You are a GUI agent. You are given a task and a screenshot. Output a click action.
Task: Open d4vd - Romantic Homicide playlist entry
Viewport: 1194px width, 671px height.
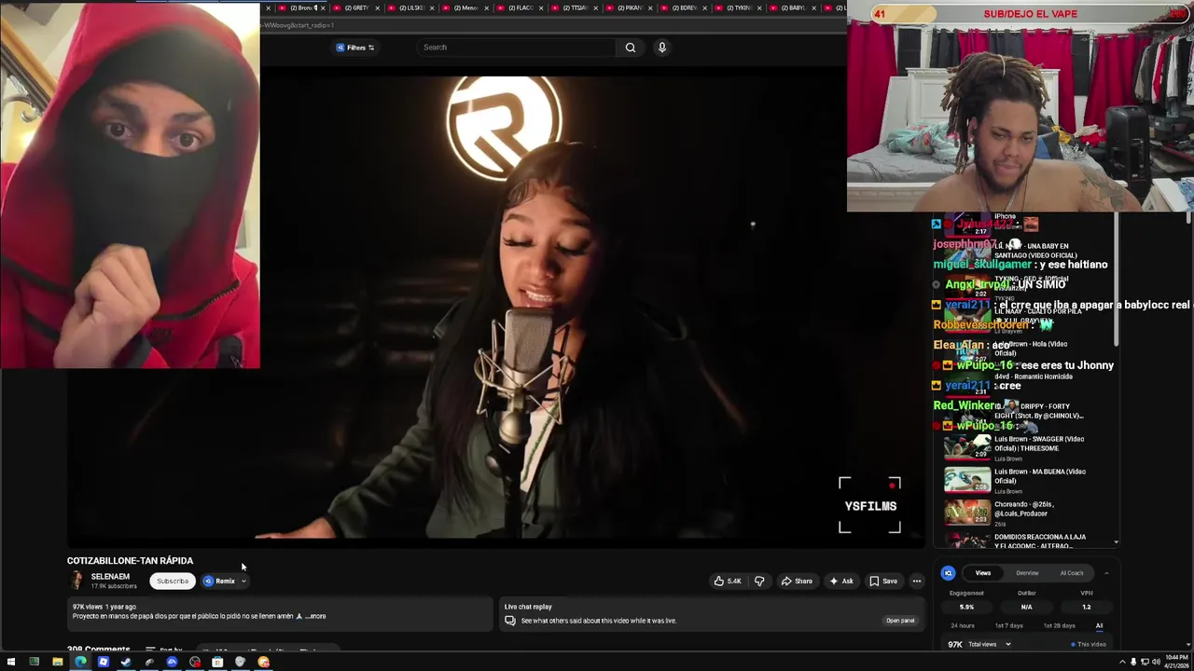click(x=1034, y=377)
